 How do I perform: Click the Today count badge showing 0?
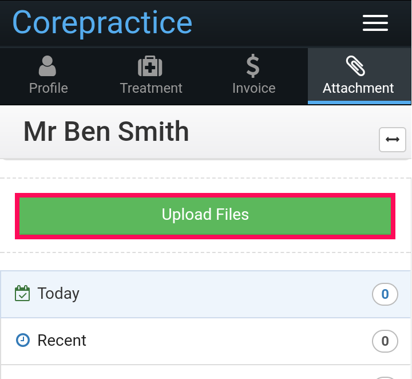[385, 294]
